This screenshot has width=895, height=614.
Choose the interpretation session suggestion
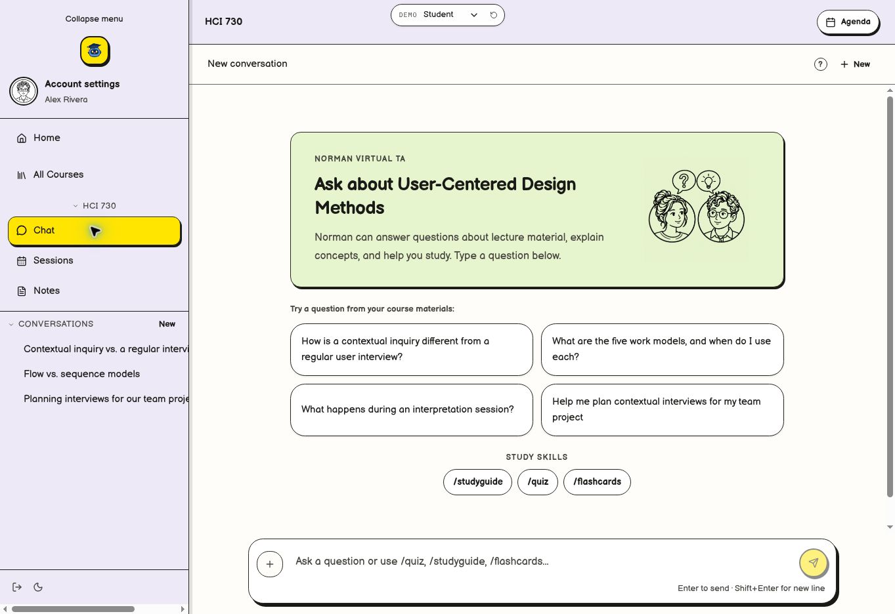pyautogui.click(x=412, y=410)
